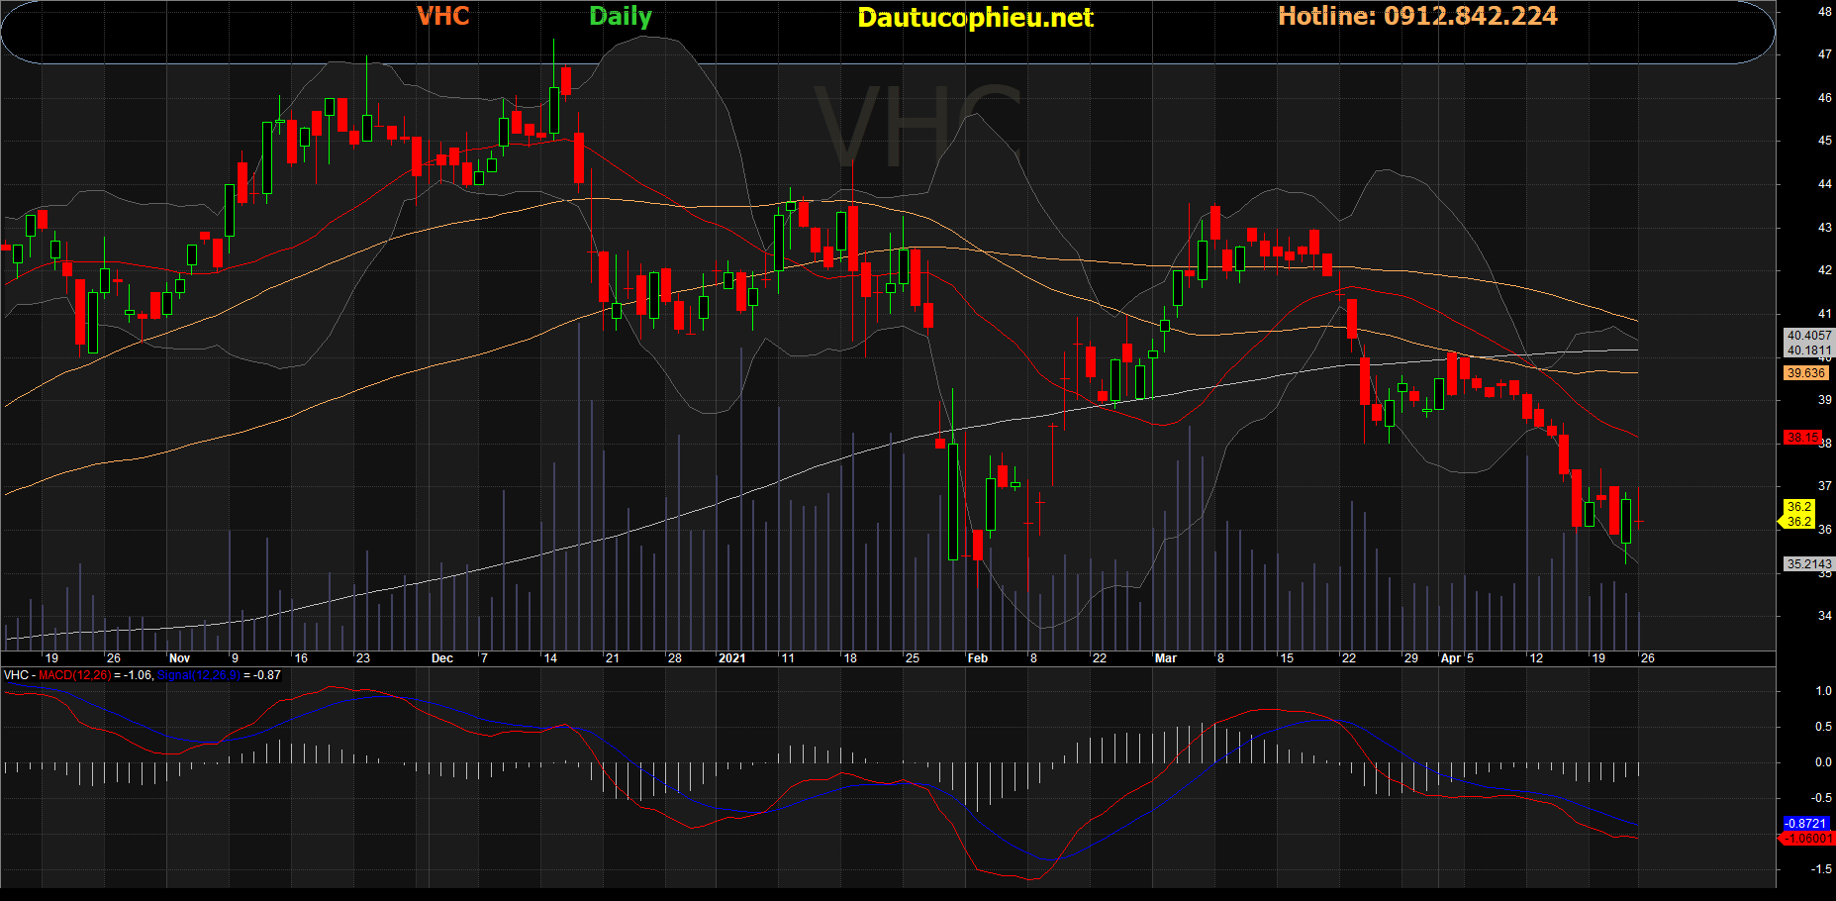Click the 40.1811 price tag

point(1807,350)
